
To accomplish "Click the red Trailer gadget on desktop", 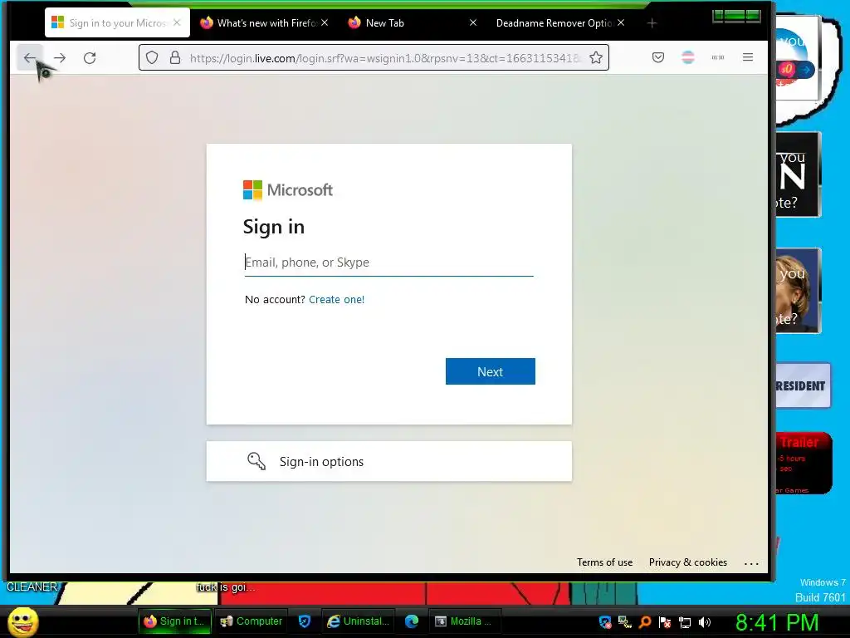I will pyautogui.click(x=804, y=463).
